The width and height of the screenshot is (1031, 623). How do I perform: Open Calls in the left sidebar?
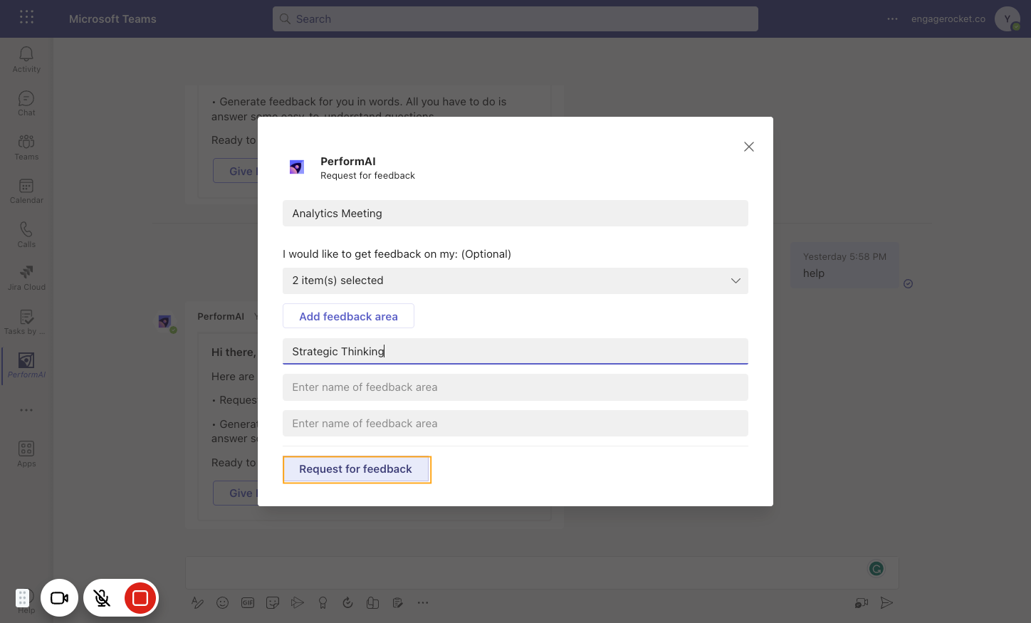pos(26,235)
